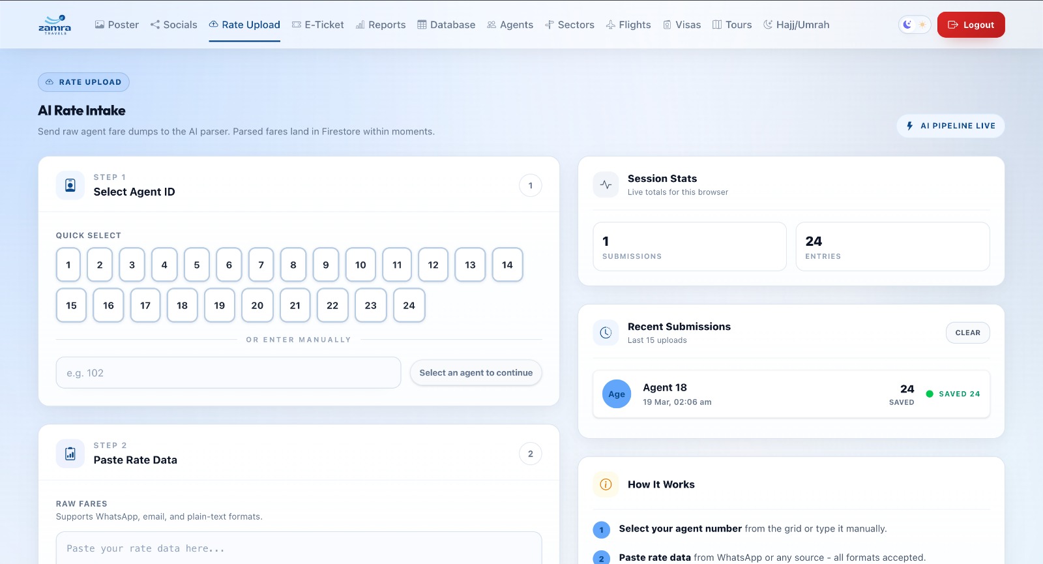Click the '19 Mar, 02:06 am' timestamp
Viewport: 1043px width, 564px height.
coord(677,402)
